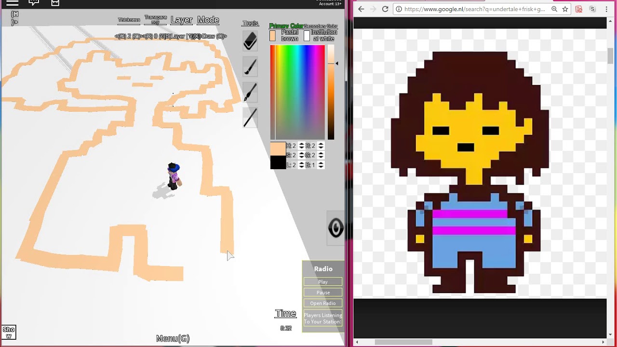Image resolution: width=617 pixels, height=347 pixels.
Task: Pick a hue in the rainbow color field
Action: [297, 93]
